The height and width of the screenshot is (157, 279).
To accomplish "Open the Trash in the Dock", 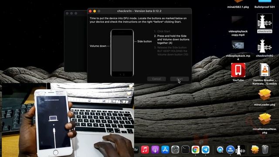I will point(265,150).
